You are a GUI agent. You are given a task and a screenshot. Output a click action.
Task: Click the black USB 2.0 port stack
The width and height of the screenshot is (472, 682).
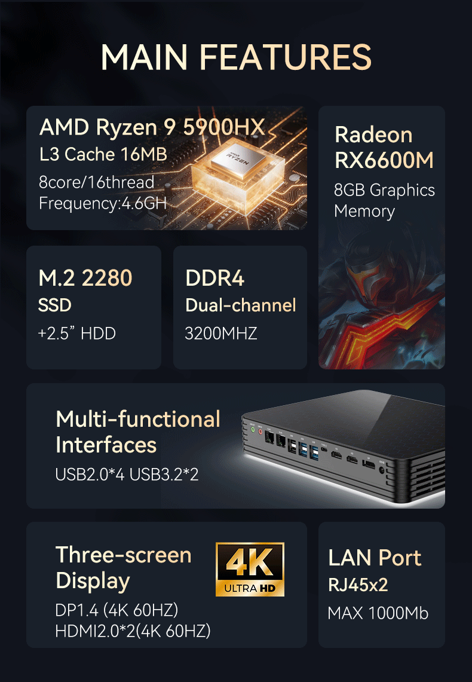click(x=292, y=446)
